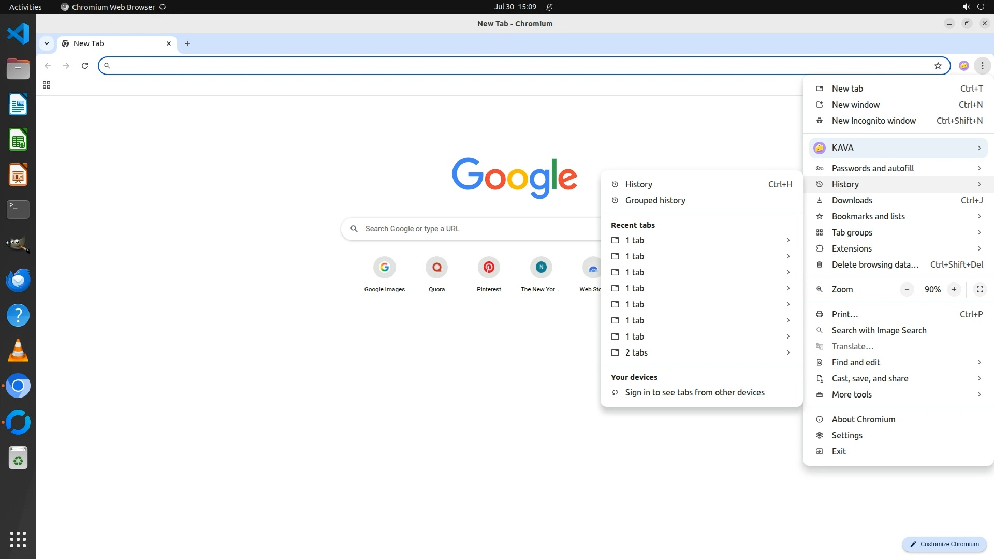Screen dimensions: 994x559
Task: Launch Visual Studio Code from the dock
Action: click(18, 34)
